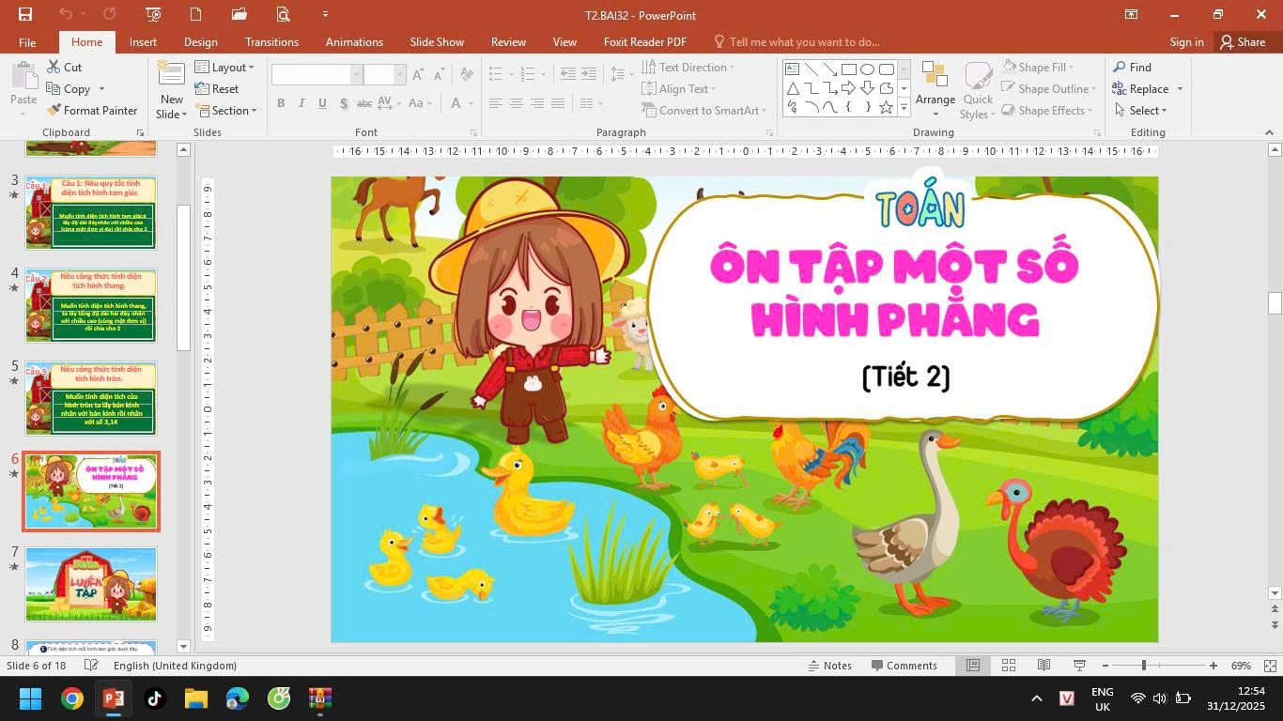Image resolution: width=1283 pixels, height=721 pixels.
Task: Open the Transitions tab
Action: click(271, 42)
